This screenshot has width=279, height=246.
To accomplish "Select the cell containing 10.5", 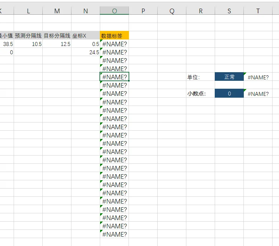I will coord(28,44).
